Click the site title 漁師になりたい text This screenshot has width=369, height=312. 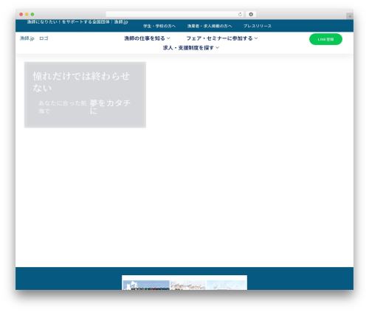(77, 22)
